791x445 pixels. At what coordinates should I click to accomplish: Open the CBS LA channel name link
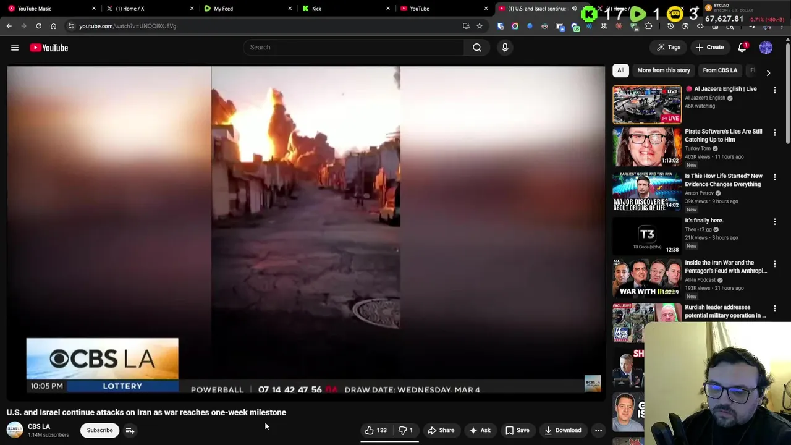tap(39, 426)
